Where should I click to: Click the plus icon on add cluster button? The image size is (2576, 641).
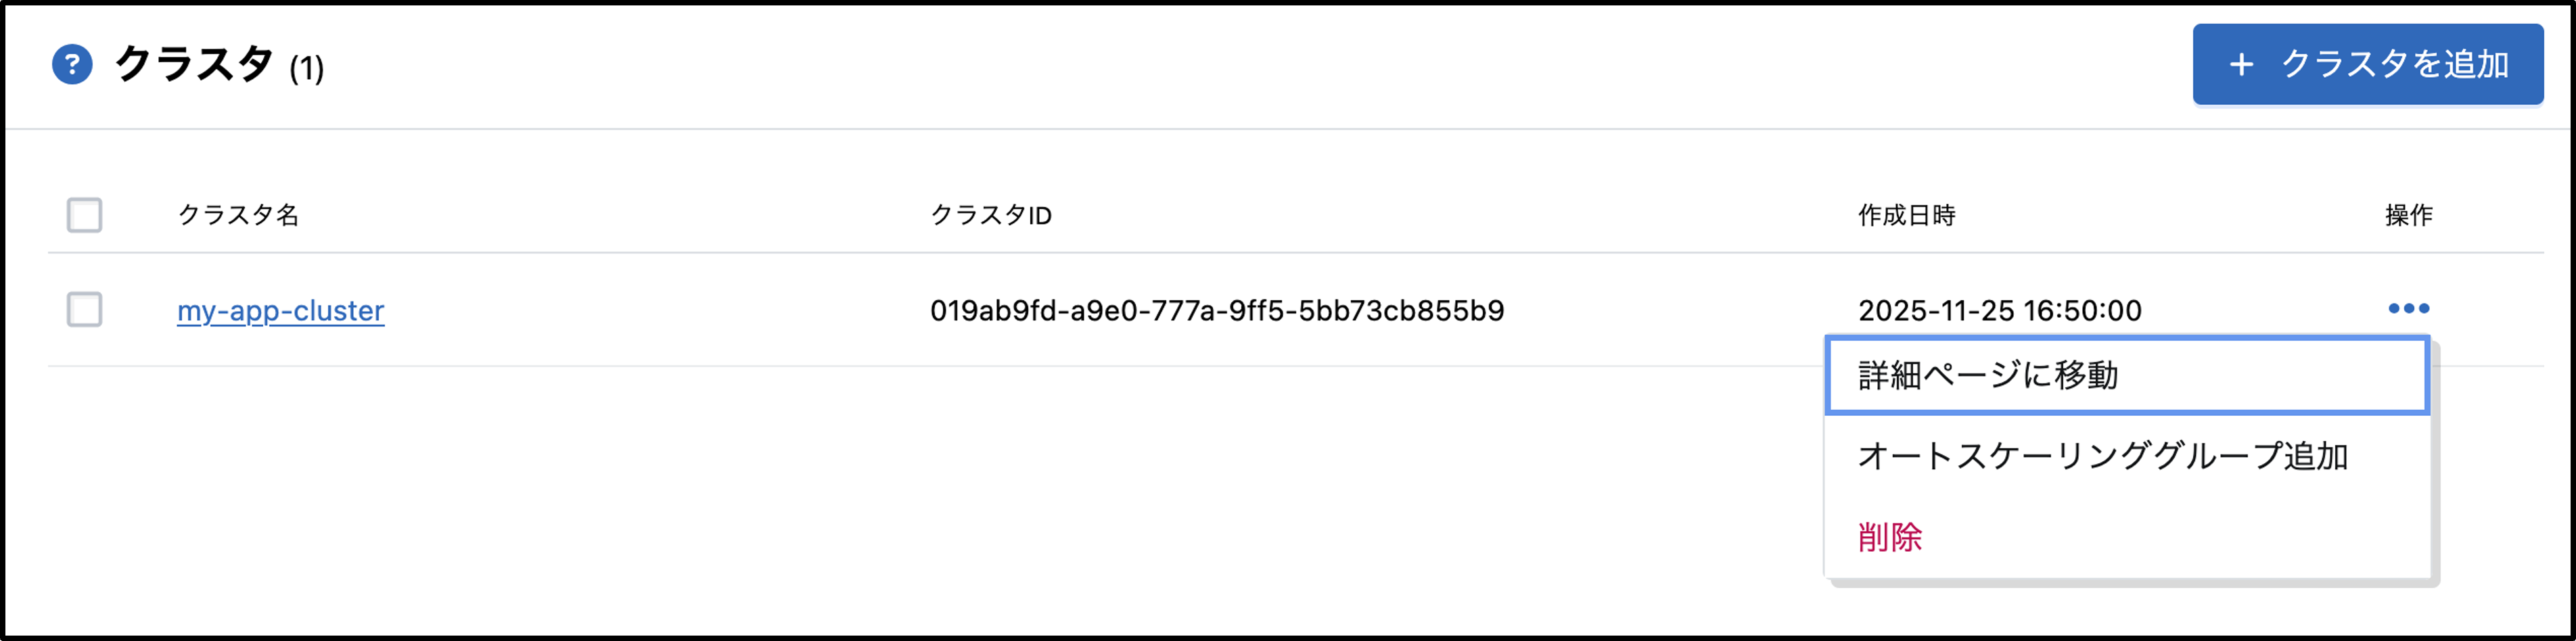(2241, 65)
